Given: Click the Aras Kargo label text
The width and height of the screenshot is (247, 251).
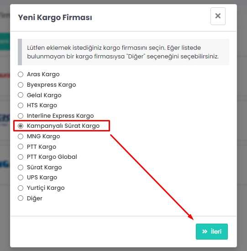Looking at the screenshot, I should click(x=43, y=74).
